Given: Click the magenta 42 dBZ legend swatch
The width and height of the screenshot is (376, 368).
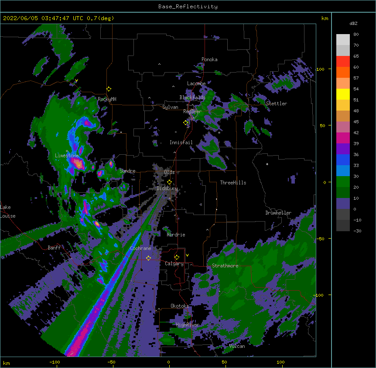Looking at the screenshot, I should point(343,138).
